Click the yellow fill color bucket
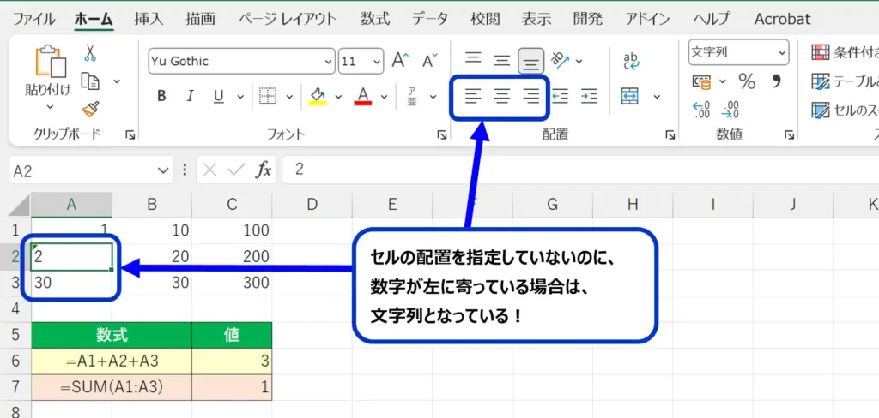Screen dimensions: 879x418 [x=318, y=96]
